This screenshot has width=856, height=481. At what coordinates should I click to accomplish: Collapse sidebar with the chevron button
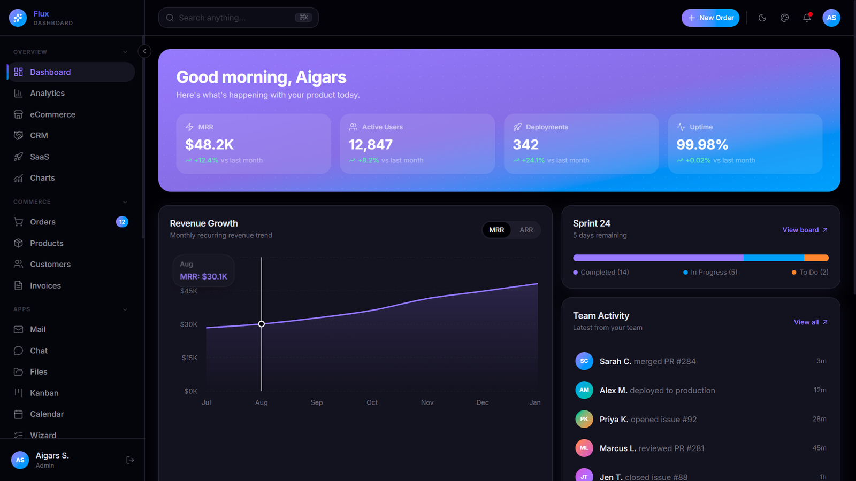click(x=144, y=51)
